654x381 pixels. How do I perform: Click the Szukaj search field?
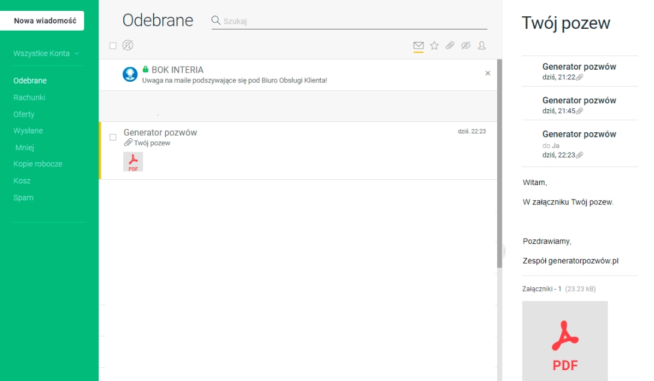pyautogui.click(x=355, y=21)
